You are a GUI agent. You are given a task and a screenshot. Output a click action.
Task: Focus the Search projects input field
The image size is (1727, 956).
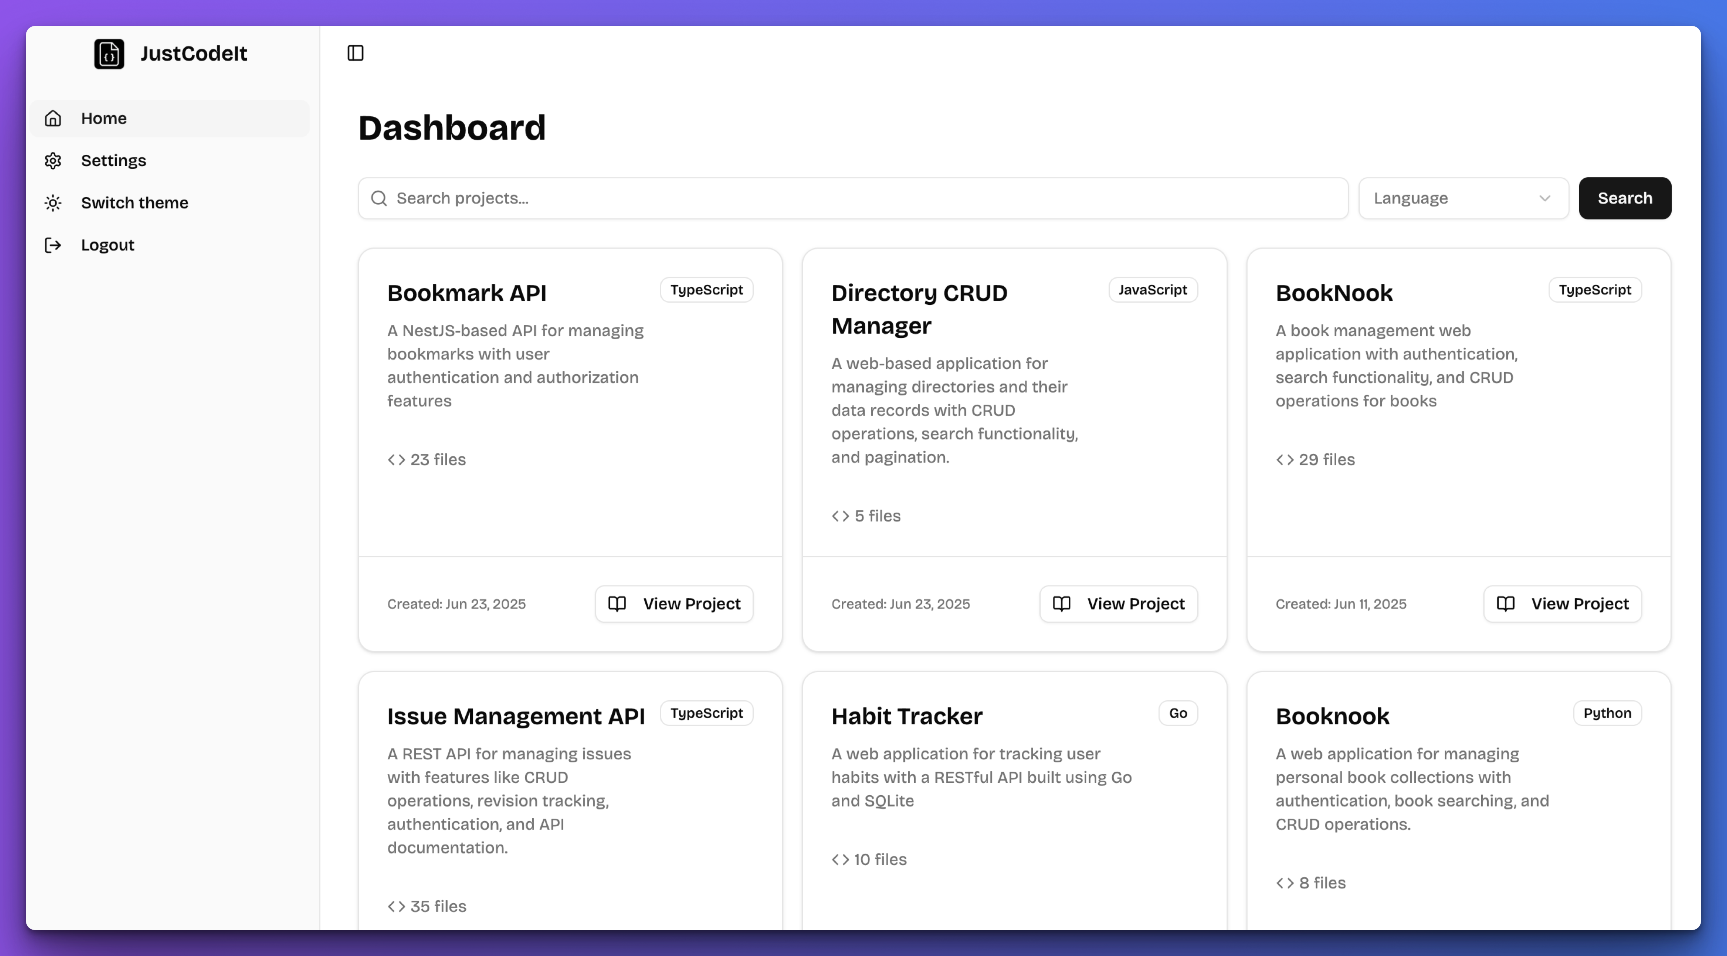tap(853, 198)
